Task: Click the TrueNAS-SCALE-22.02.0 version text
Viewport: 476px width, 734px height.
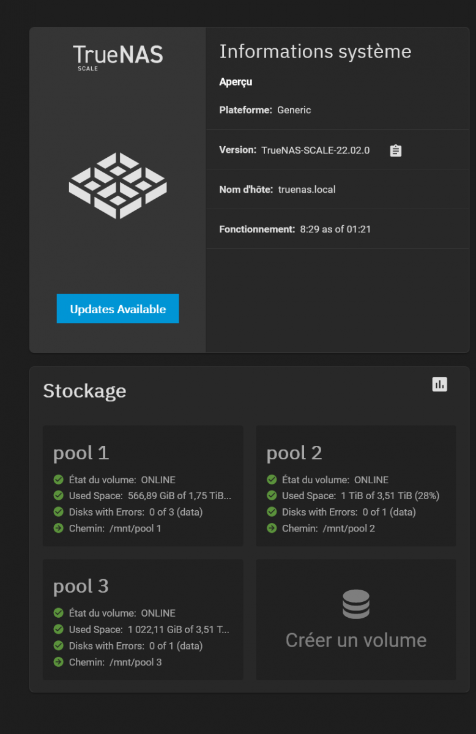Action: (316, 150)
